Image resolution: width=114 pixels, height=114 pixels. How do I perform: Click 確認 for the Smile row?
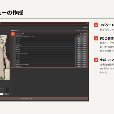[79, 51]
